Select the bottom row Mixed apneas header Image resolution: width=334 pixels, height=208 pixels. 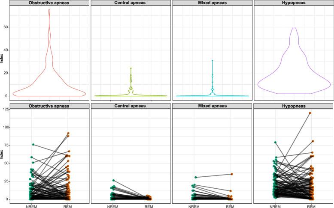coord(213,106)
